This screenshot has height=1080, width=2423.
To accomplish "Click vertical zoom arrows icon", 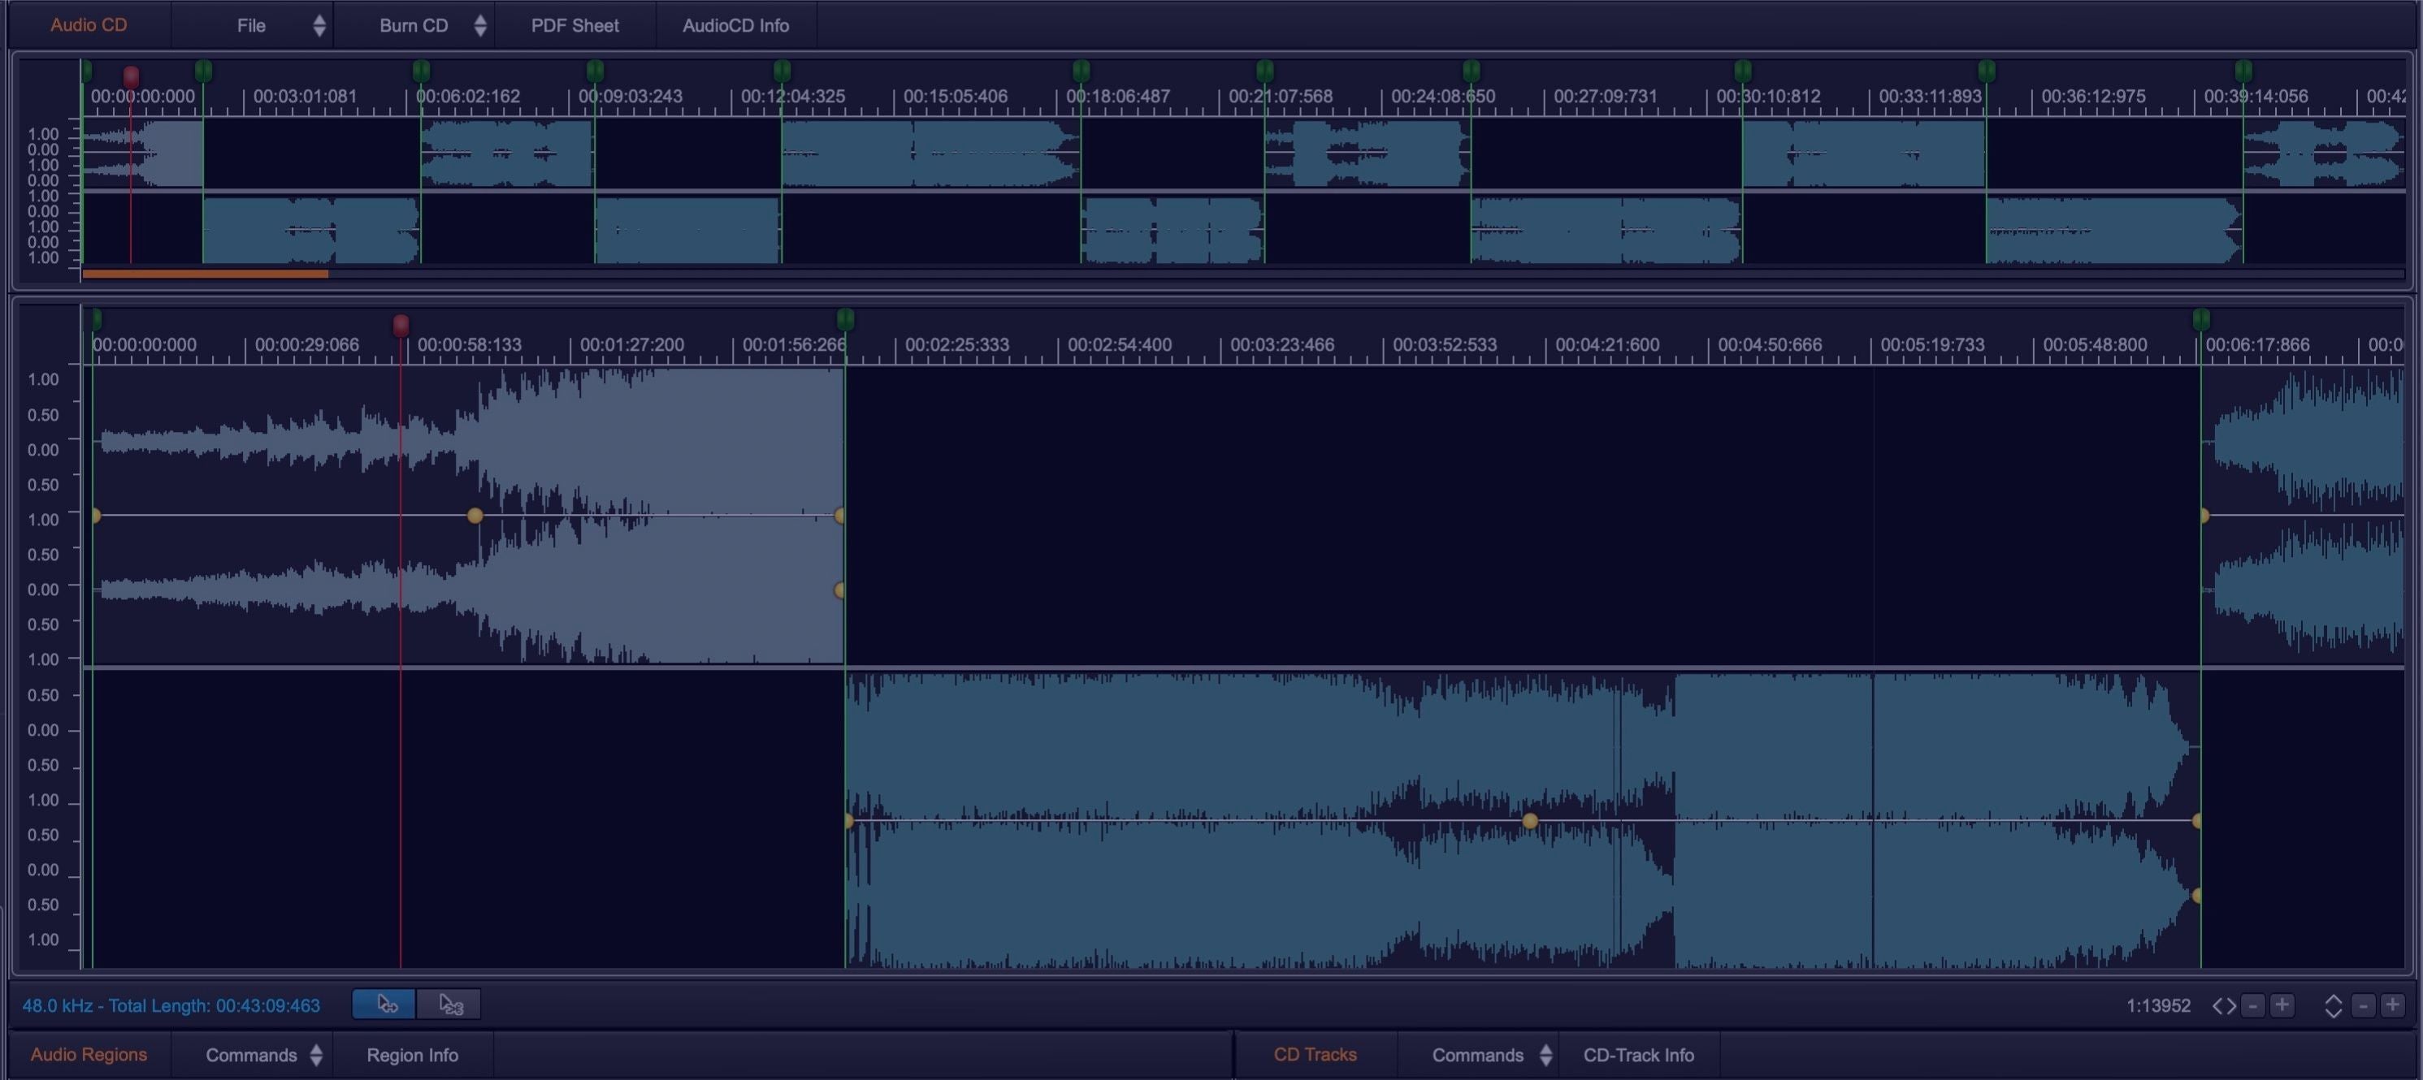I will click(x=2334, y=1006).
